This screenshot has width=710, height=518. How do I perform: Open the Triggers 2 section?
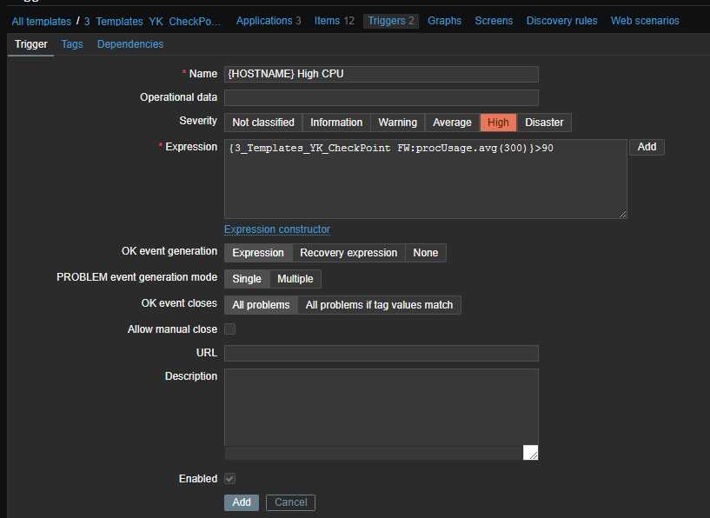coord(391,21)
